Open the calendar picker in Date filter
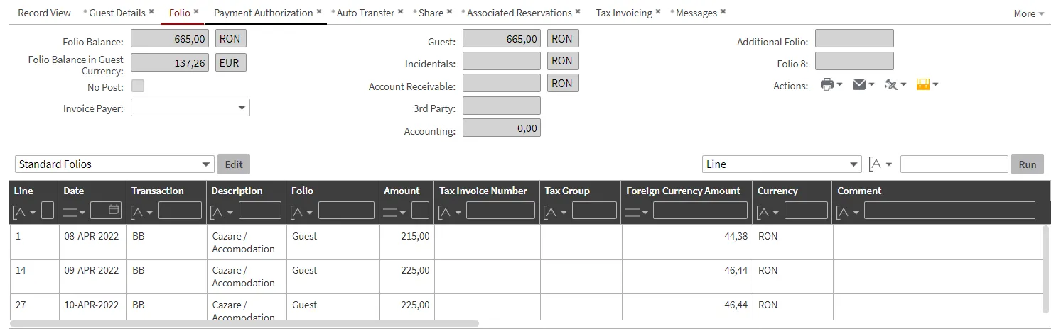Image resolution: width=1061 pixels, height=331 pixels. pos(114,210)
